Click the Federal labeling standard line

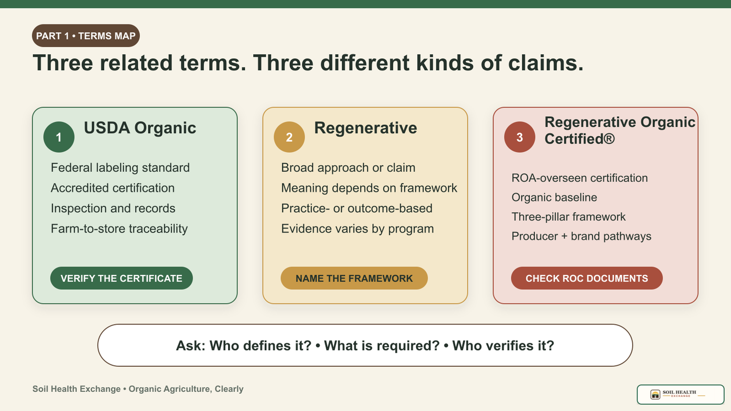click(120, 168)
